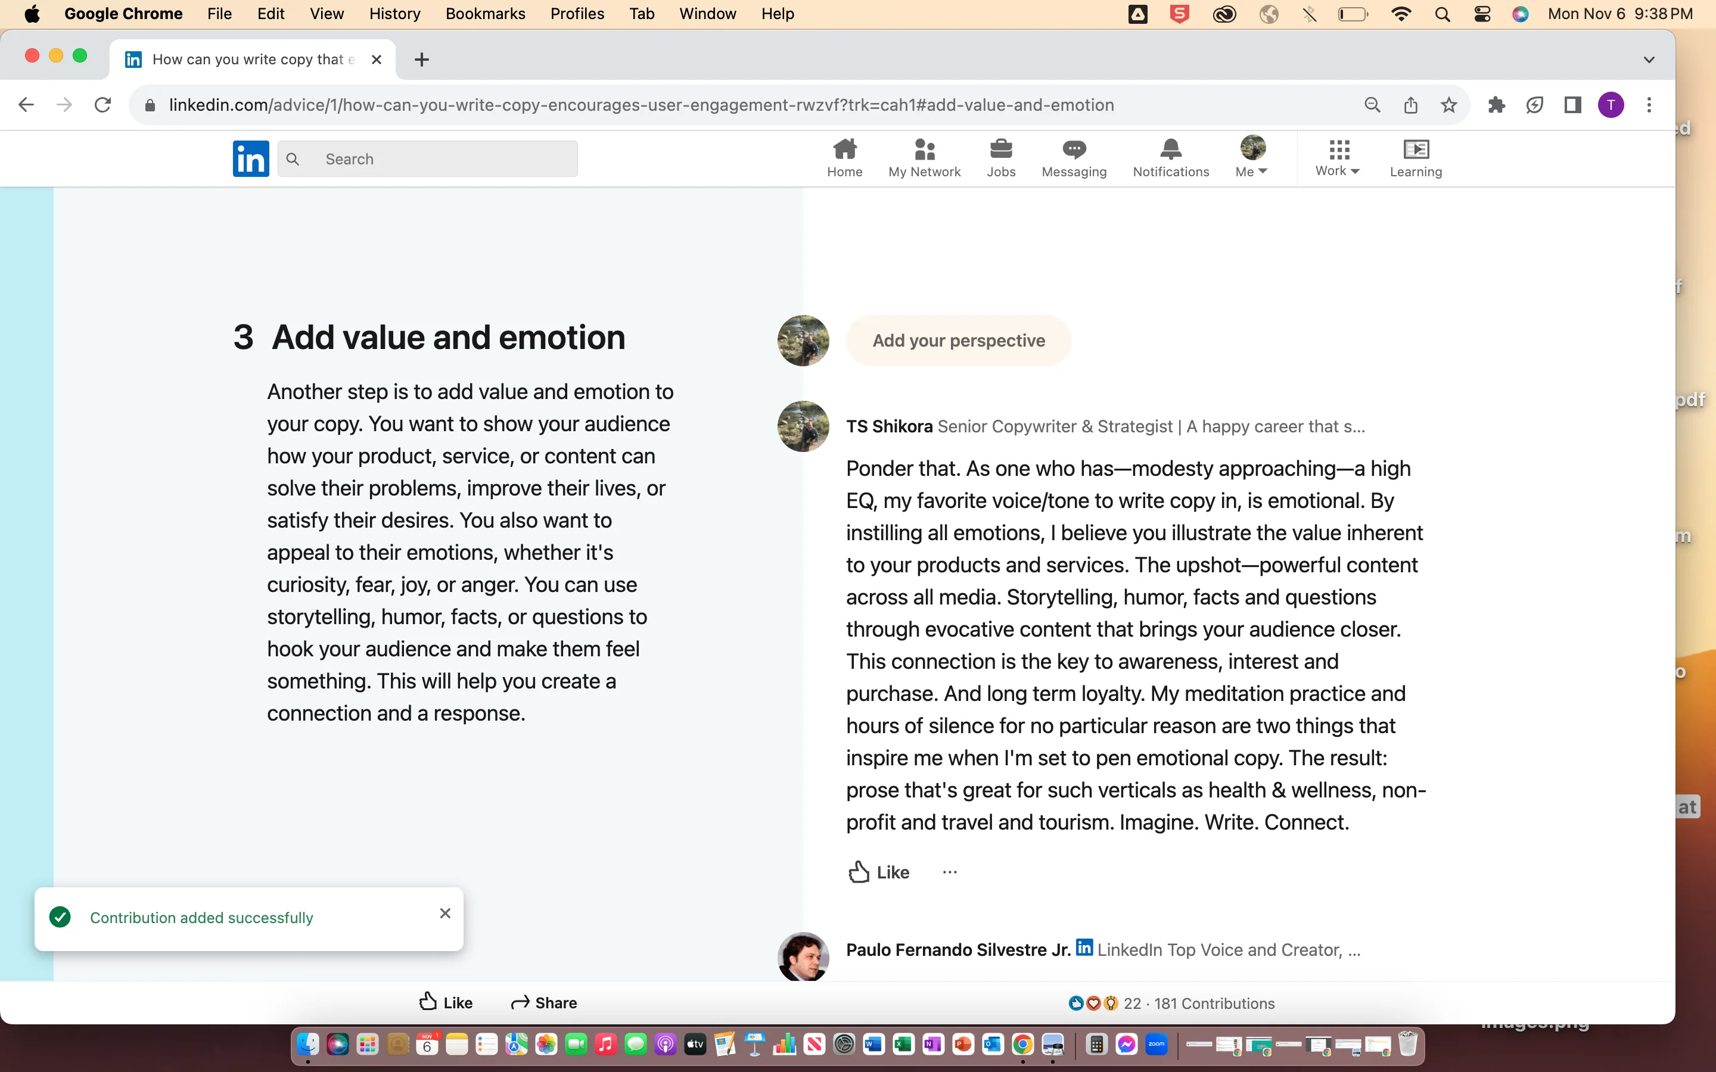The width and height of the screenshot is (1716, 1072).
Task: Open Control Center in menu bar
Action: point(1482,14)
